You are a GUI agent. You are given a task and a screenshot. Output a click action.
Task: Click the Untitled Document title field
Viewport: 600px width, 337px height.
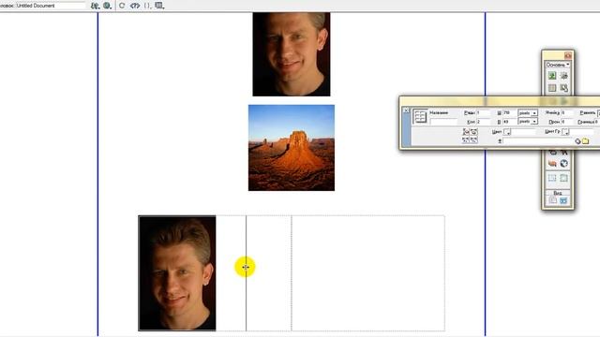[x=50, y=6]
